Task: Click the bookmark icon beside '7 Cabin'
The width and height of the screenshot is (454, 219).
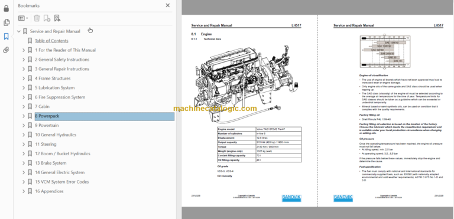Action: point(30,106)
